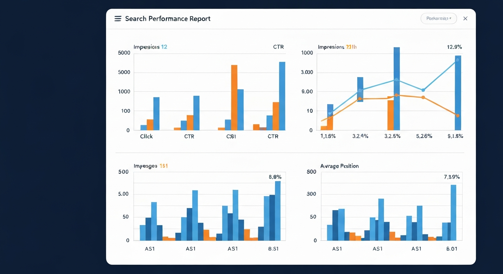
Task: Click the CTR label at the top-left chart's corner
Action: pos(278,47)
